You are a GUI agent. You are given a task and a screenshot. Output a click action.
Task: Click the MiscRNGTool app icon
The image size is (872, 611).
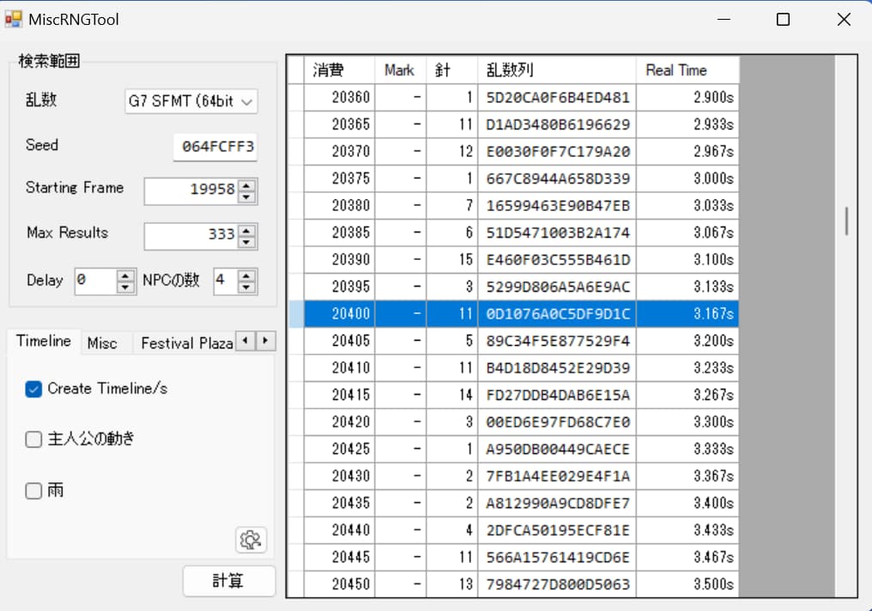[x=13, y=20]
